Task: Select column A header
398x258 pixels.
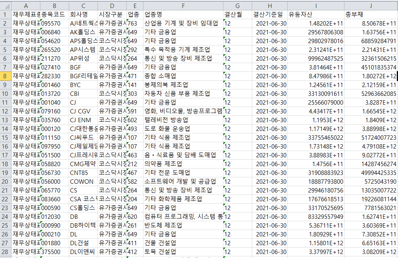Action: coord(26,6)
